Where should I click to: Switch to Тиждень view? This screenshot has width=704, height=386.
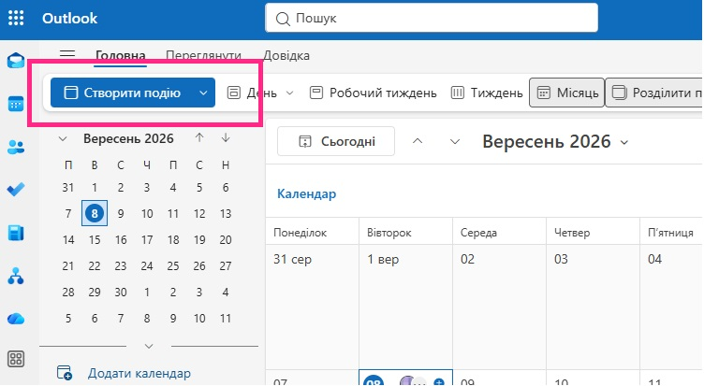[x=487, y=93]
